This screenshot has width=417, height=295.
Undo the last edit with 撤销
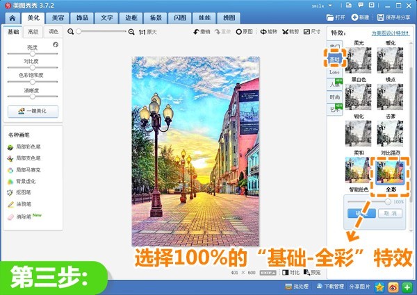tap(202, 32)
